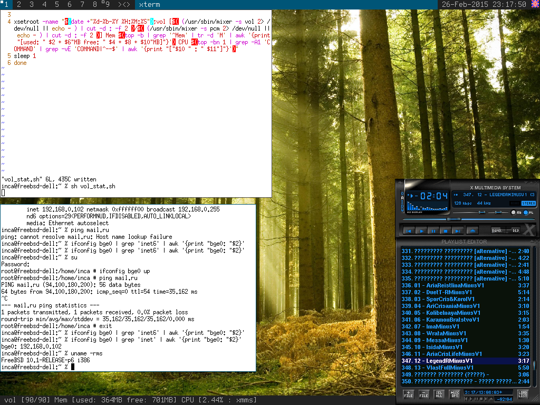540x405 pixels.
Task: Click the SEL ALL playlist button
Action: coord(439,394)
